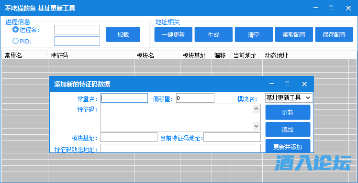Image resolution: width=358 pixels, height=183 pixels.
Task: Click the 一键更新 button
Action: coord(173,34)
